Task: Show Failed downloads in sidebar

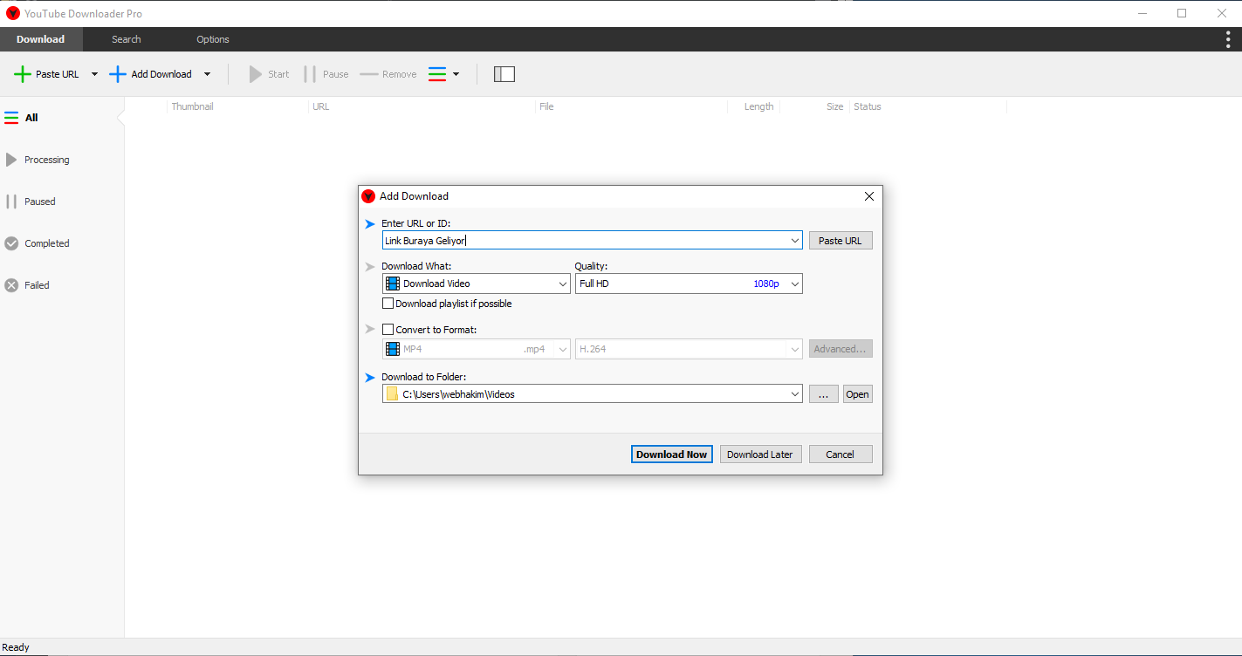Action: 61,285
